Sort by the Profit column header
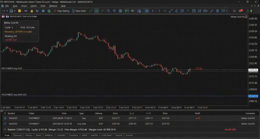This screenshot has width=260, height=139. [x=197, y=113]
